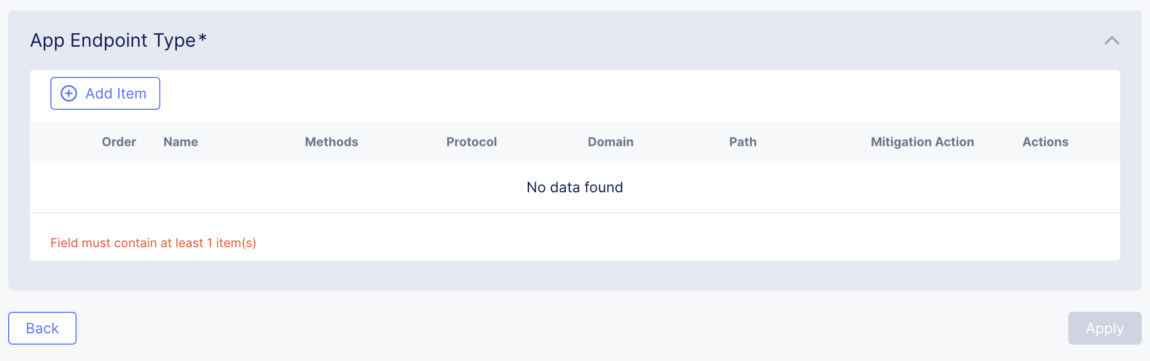Go back with the Back button

[x=42, y=328]
